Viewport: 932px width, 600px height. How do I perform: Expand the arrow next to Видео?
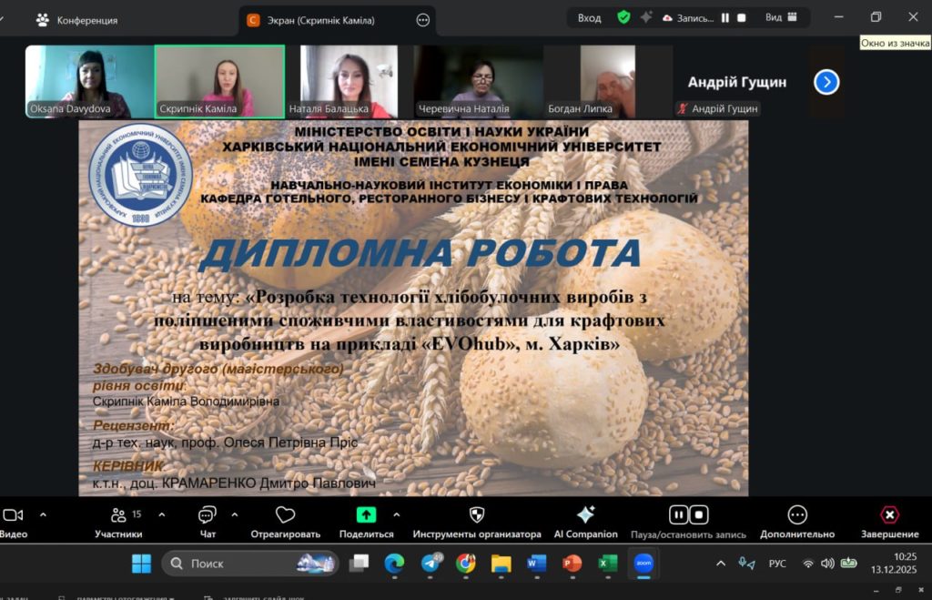tap(42, 514)
